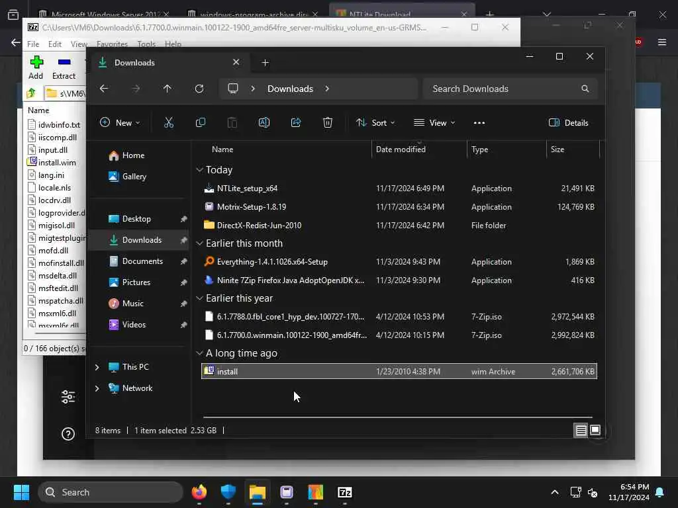This screenshot has width=678, height=508.
Task: Click the Delete trash can icon
Action: (328, 122)
